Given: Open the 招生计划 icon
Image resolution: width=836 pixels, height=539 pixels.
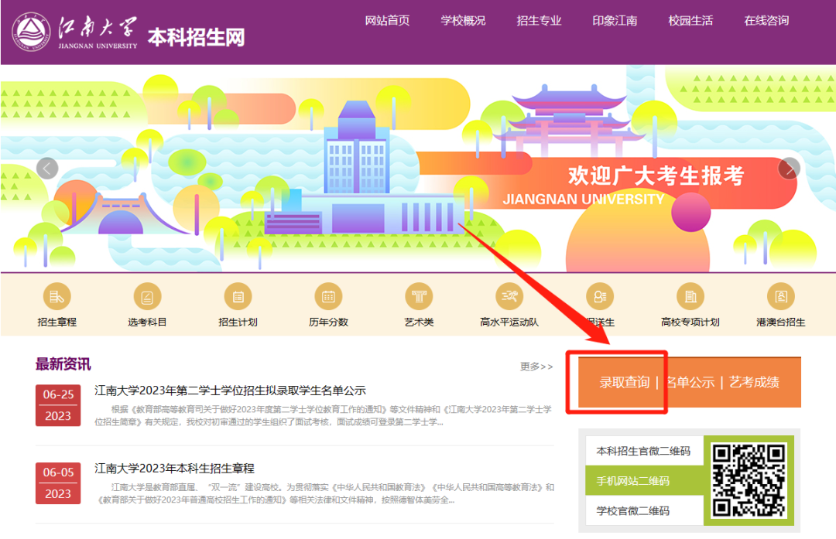Looking at the screenshot, I should point(238,296).
